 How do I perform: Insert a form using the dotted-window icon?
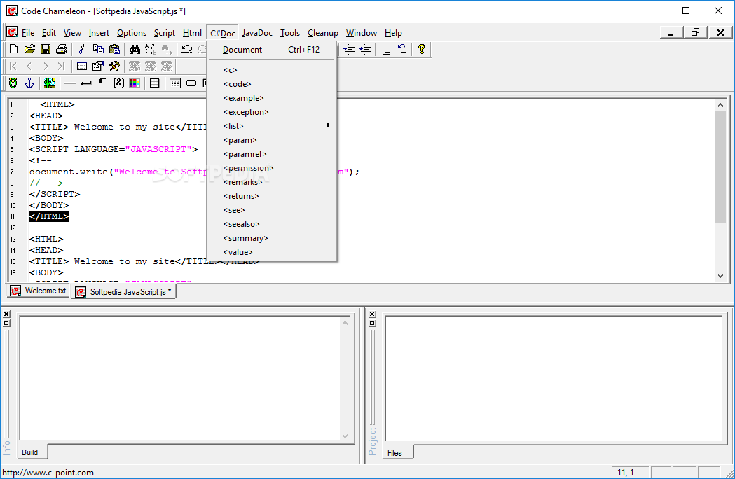(x=175, y=83)
